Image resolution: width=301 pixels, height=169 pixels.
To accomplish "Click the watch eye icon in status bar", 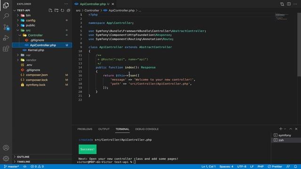I will 25,167.
